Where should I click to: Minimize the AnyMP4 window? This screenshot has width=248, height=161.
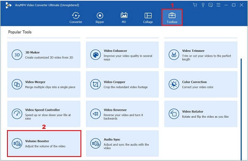[x=226, y=5]
